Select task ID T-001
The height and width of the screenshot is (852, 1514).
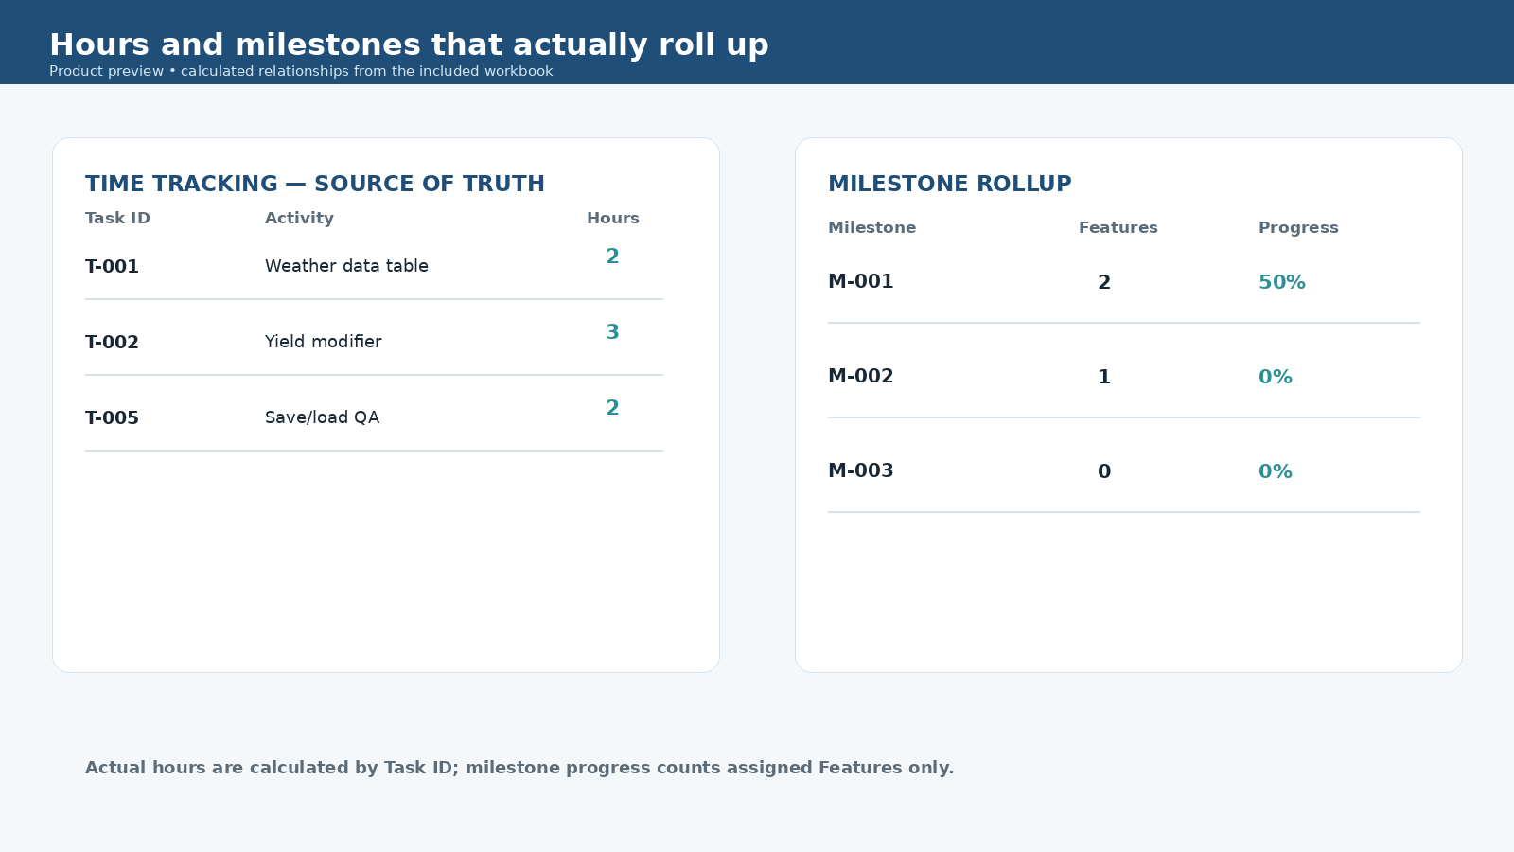112,266
